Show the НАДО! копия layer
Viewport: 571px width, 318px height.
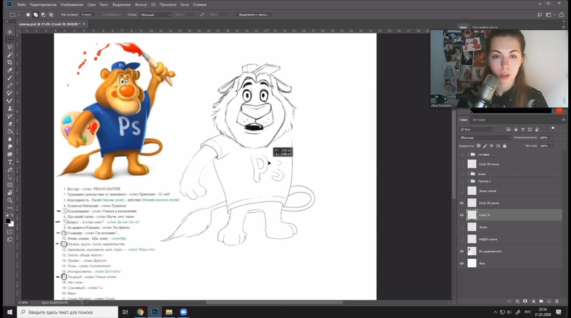(462, 239)
